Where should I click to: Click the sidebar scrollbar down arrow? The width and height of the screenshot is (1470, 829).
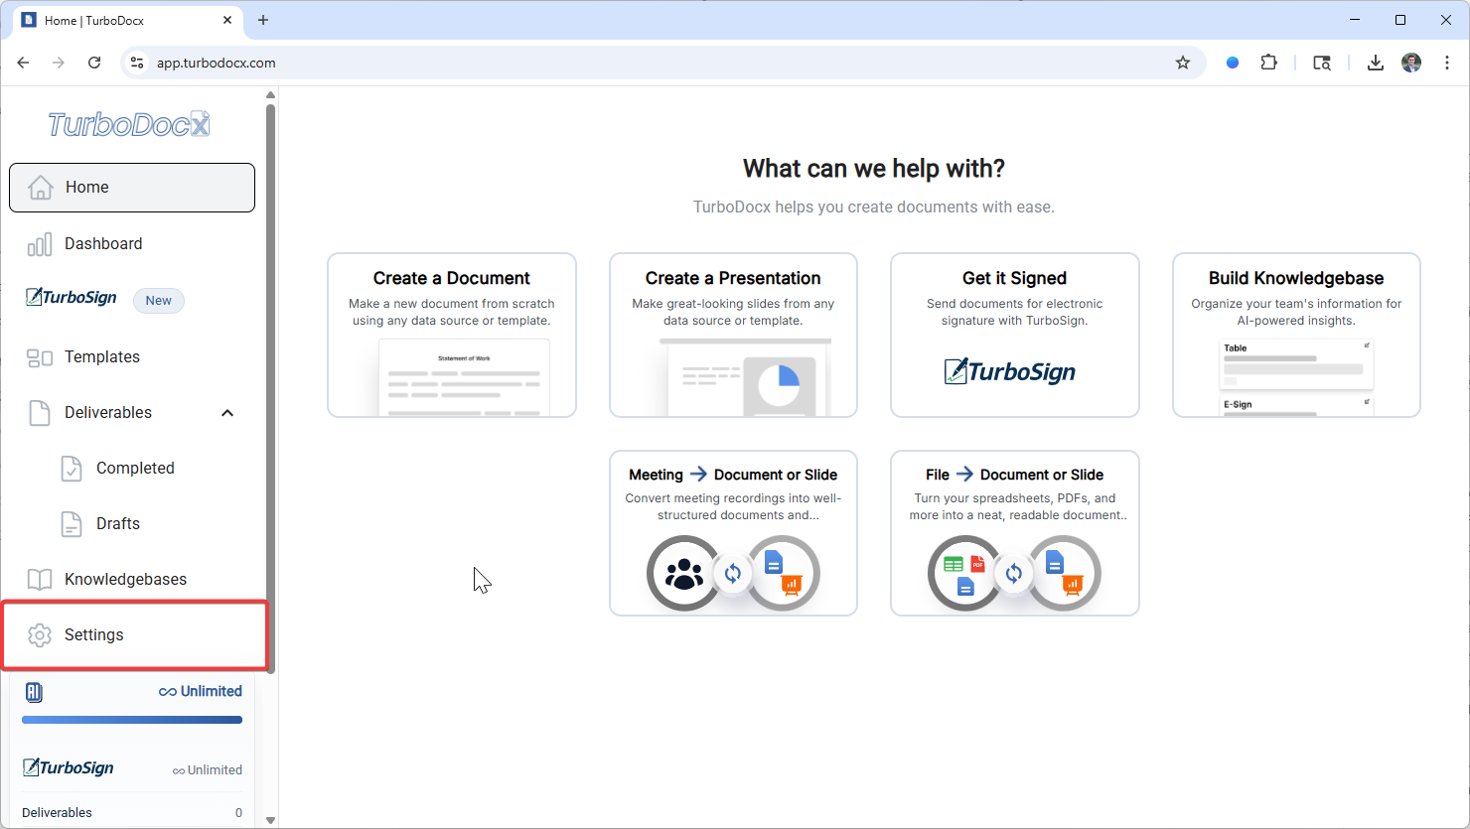(270, 820)
